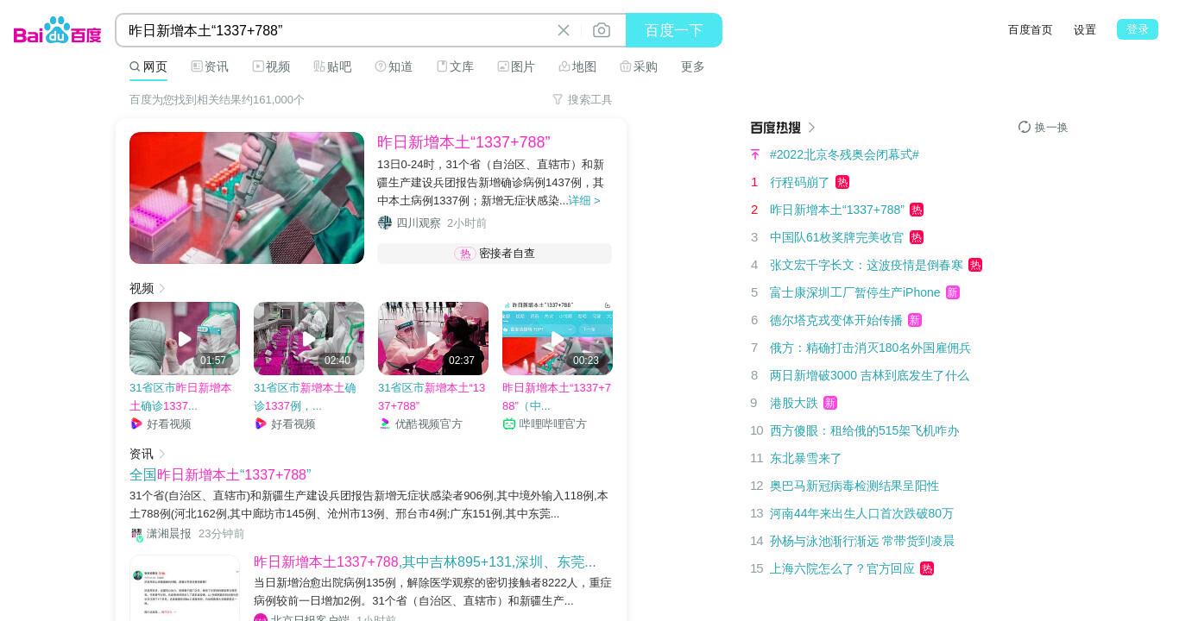Switch to the 图片 tab
1179x621 pixels.
(516, 66)
